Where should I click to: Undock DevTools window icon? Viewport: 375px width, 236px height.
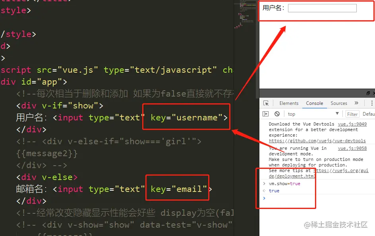pyautogui.click(x=368, y=93)
